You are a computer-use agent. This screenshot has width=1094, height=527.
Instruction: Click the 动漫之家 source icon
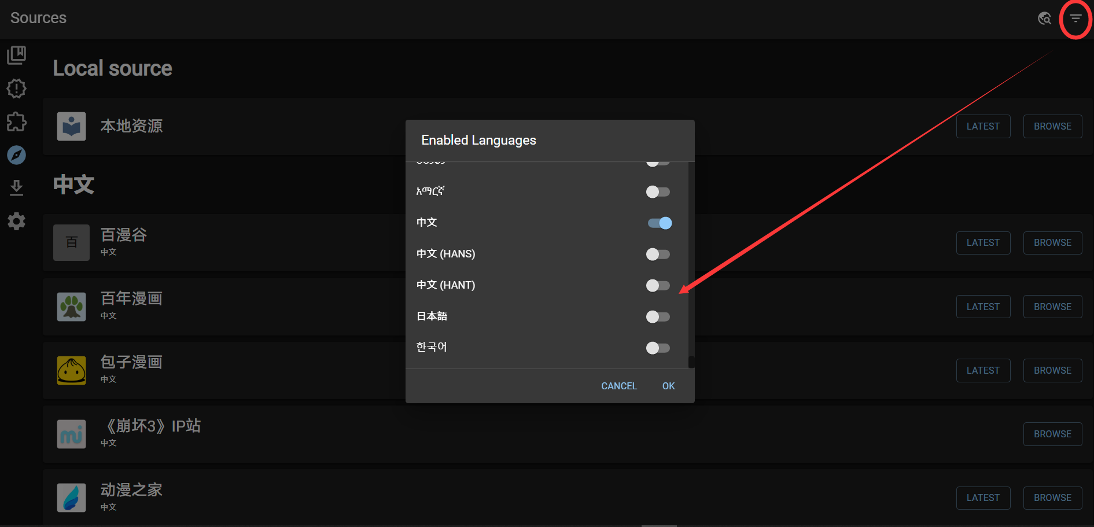click(71, 497)
